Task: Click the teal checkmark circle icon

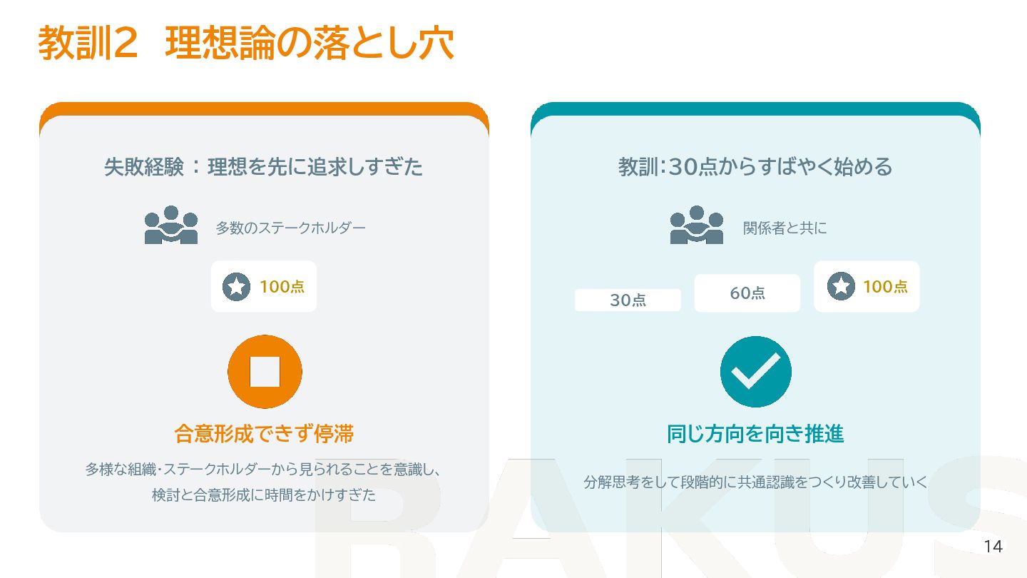Action: pos(755,371)
